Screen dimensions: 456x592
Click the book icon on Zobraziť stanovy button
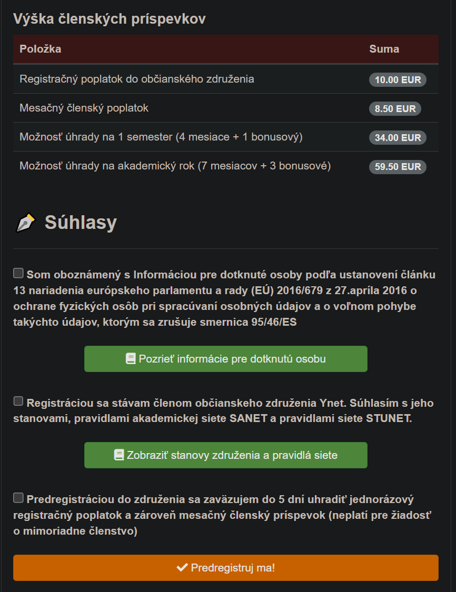coord(119,455)
